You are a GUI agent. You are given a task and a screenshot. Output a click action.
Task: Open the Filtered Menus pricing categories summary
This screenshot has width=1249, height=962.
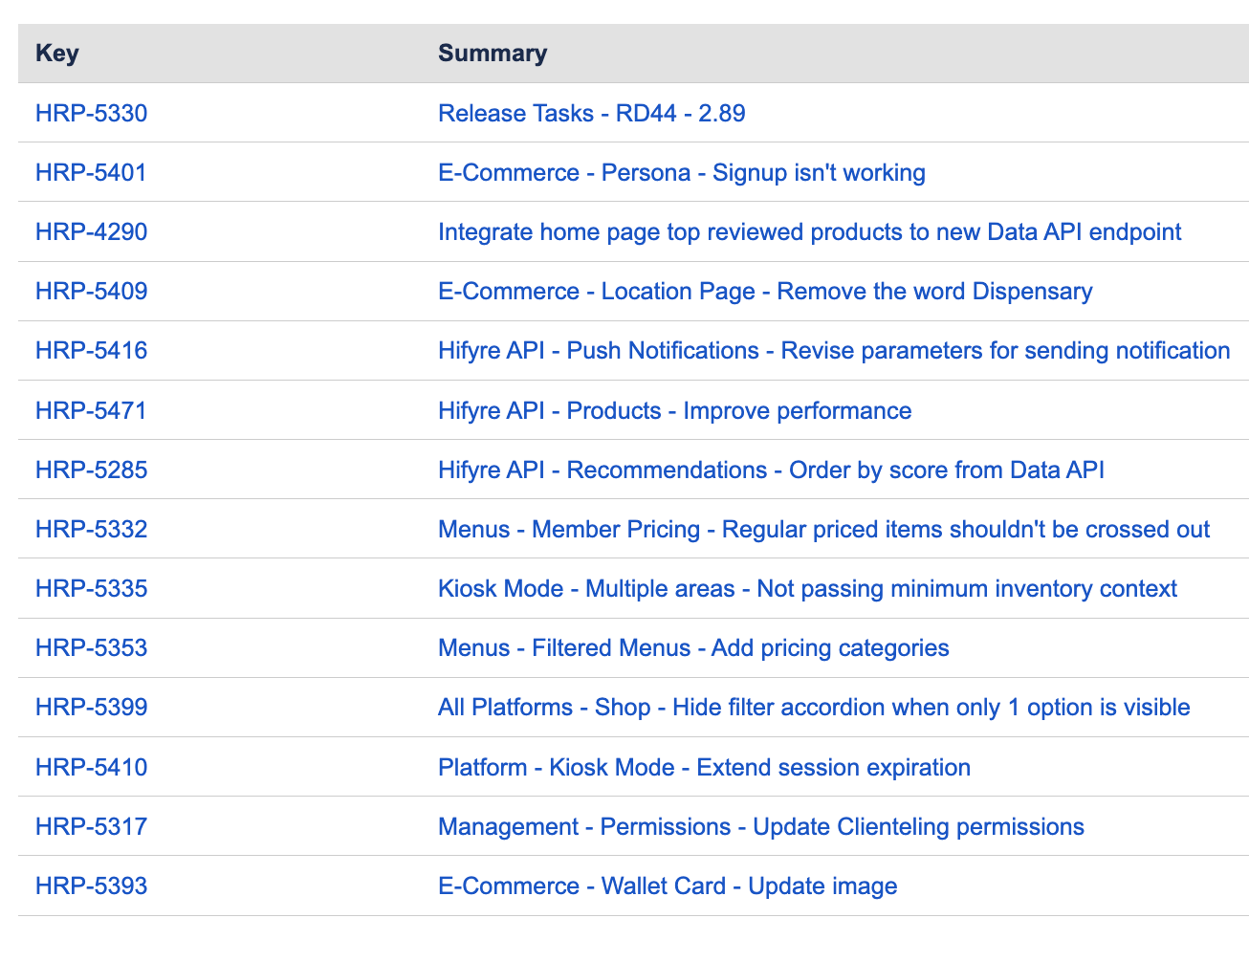693,648
